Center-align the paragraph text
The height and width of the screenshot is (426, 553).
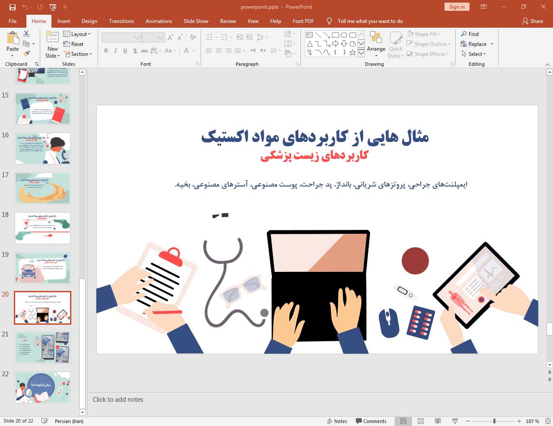coord(219,51)
